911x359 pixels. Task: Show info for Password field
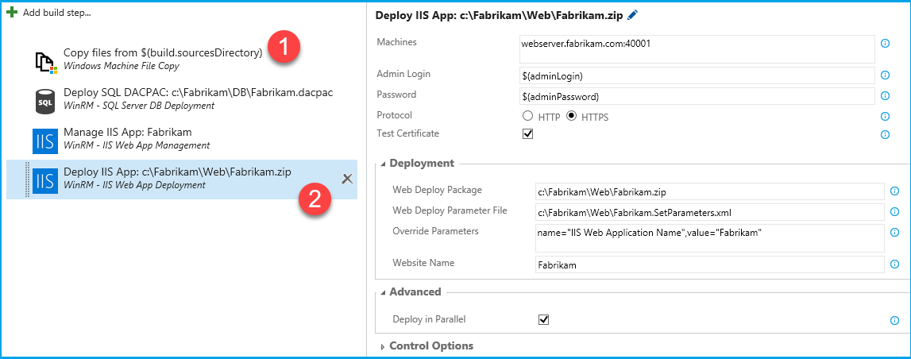click(886, 95)
